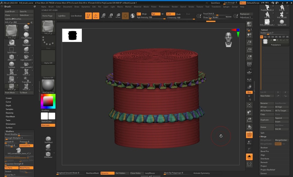Switch to the LightBox tab
Viewport: 293px width, 177px height.
point(62,16)
